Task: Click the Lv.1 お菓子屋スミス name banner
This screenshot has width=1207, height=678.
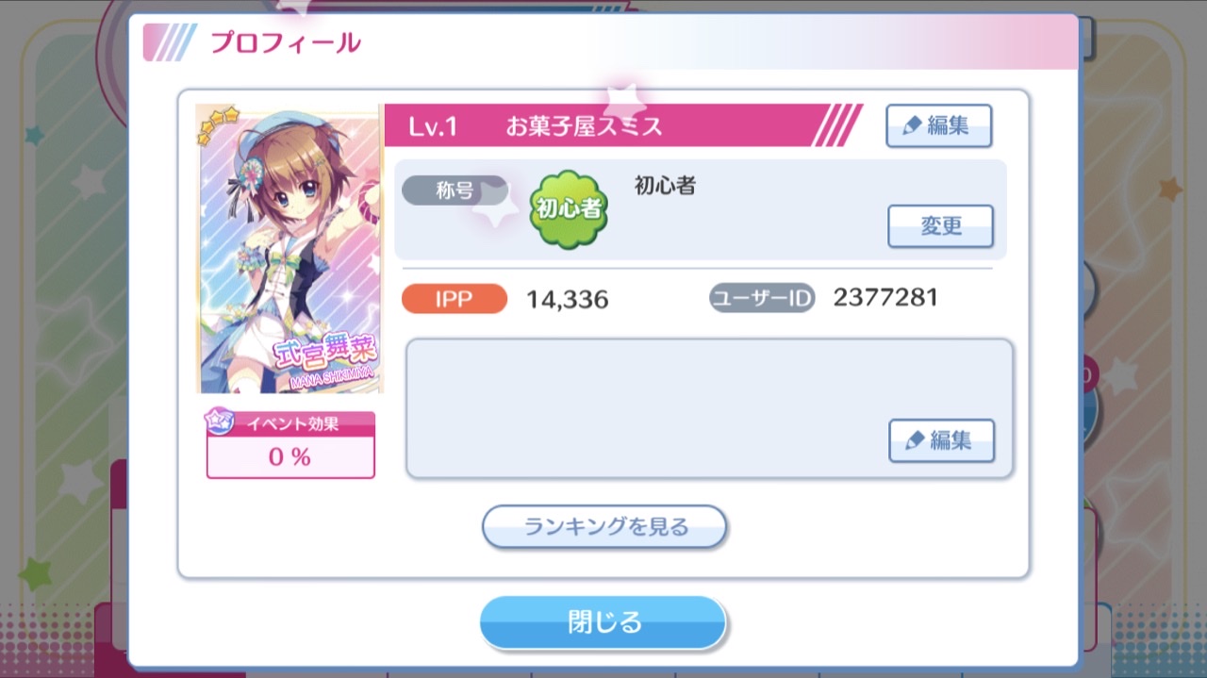Action: click(622, 125)
